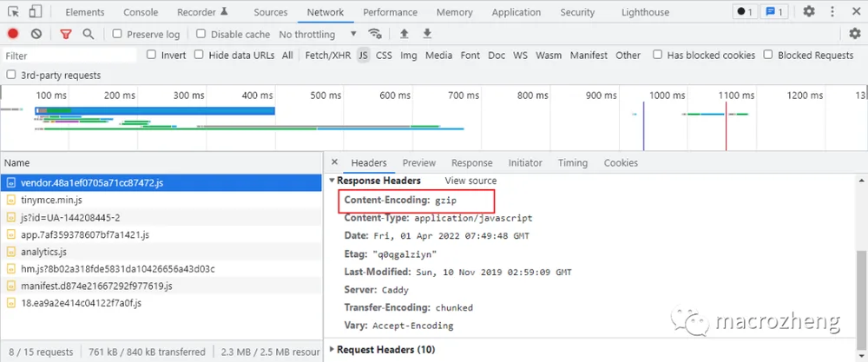Filter requests by Doc
Viewport: 868px width, 362px height.
point(496,56)
